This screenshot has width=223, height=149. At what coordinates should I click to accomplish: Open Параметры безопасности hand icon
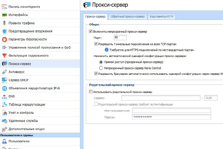pyautogui.click(x=4, y=39)
